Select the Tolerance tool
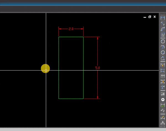The image size is (166, 131). pos(163,94)
